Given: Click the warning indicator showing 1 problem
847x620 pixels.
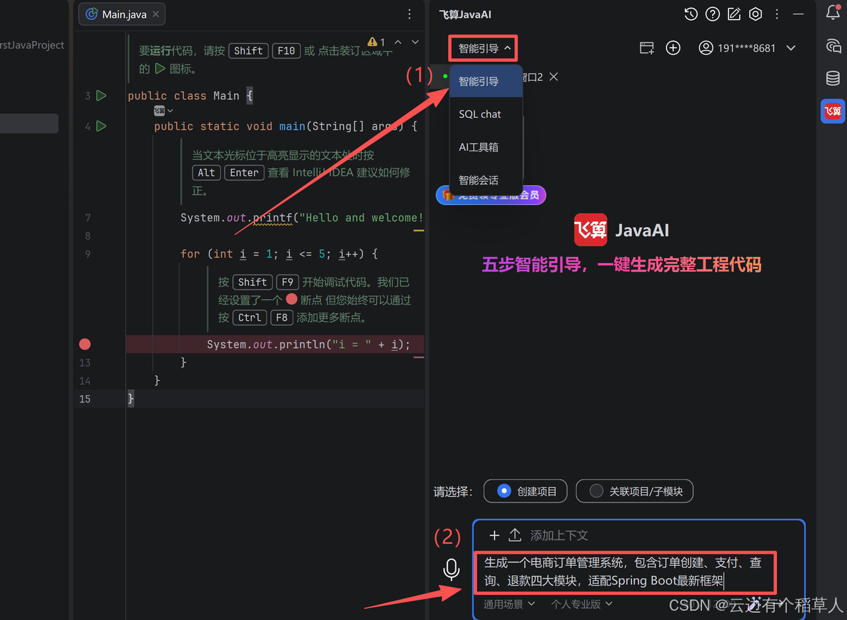Looking at the screenshot, I should coord(377,42).
